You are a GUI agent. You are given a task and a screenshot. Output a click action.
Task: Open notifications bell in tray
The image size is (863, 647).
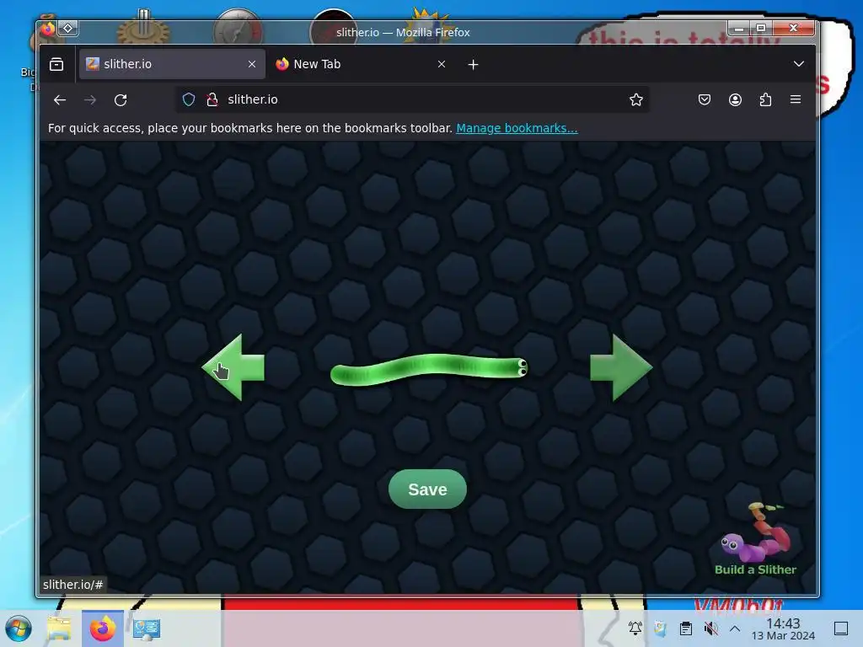(x=635, y=628)
